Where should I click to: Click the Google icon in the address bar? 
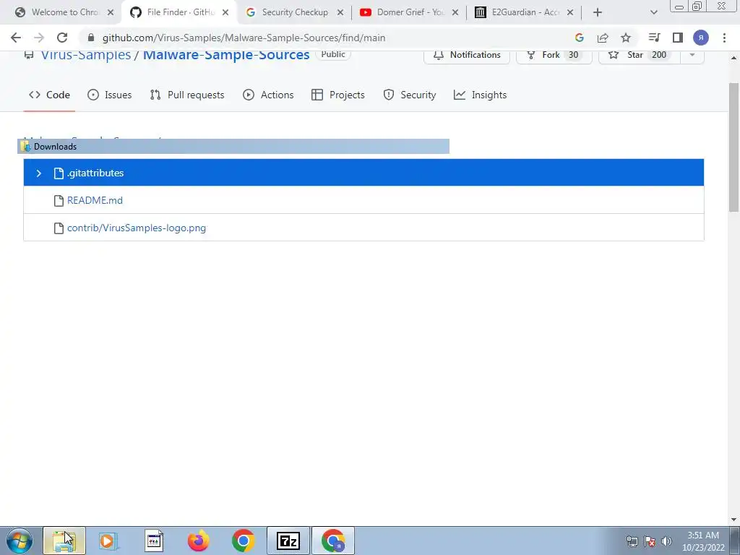pos(580,38)
